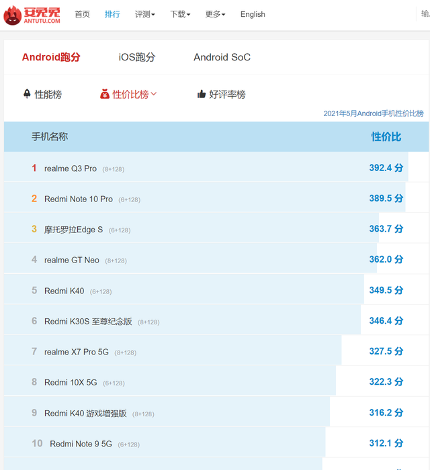Click the 389.5 分 score
The image size is (430, 470).
pos(386,198)
